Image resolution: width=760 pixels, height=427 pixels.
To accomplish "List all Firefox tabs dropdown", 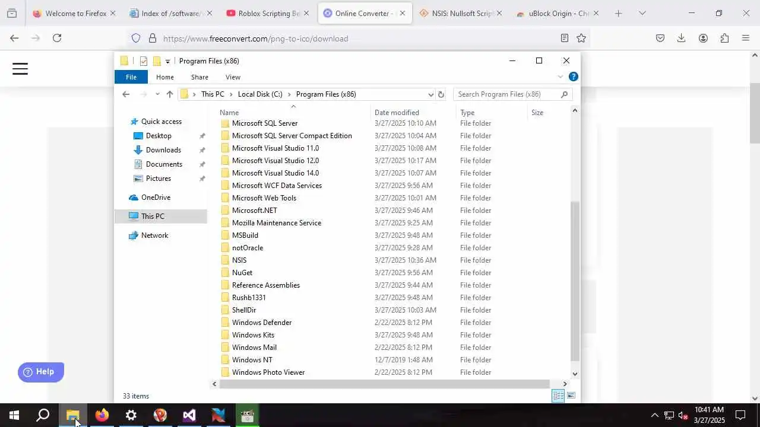I will click(642, 13).
